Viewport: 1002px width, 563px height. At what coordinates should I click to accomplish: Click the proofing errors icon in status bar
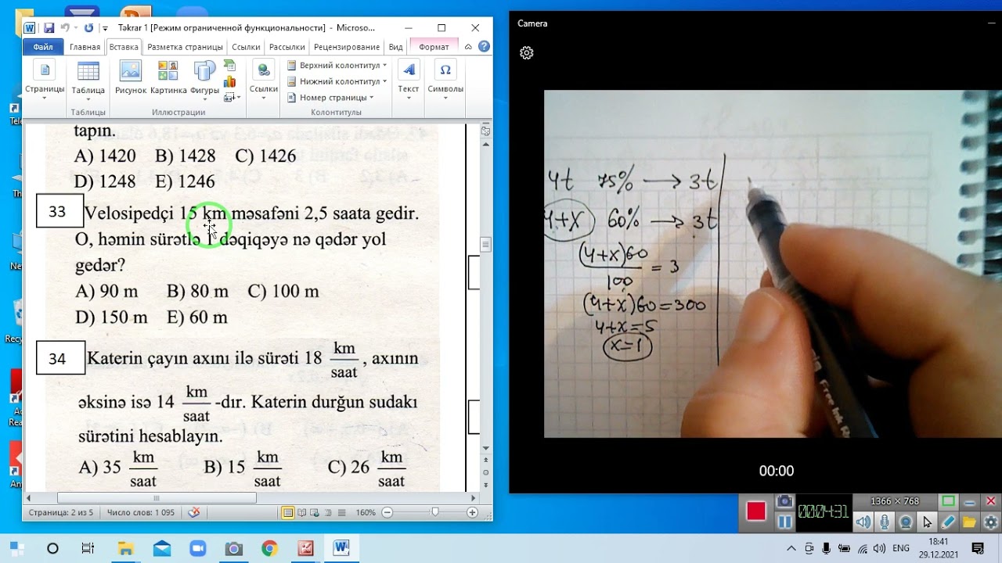194,513
